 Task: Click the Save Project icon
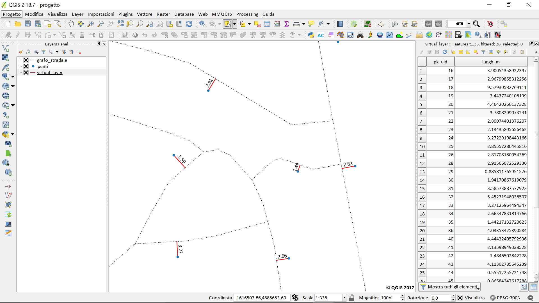(28, 24)
